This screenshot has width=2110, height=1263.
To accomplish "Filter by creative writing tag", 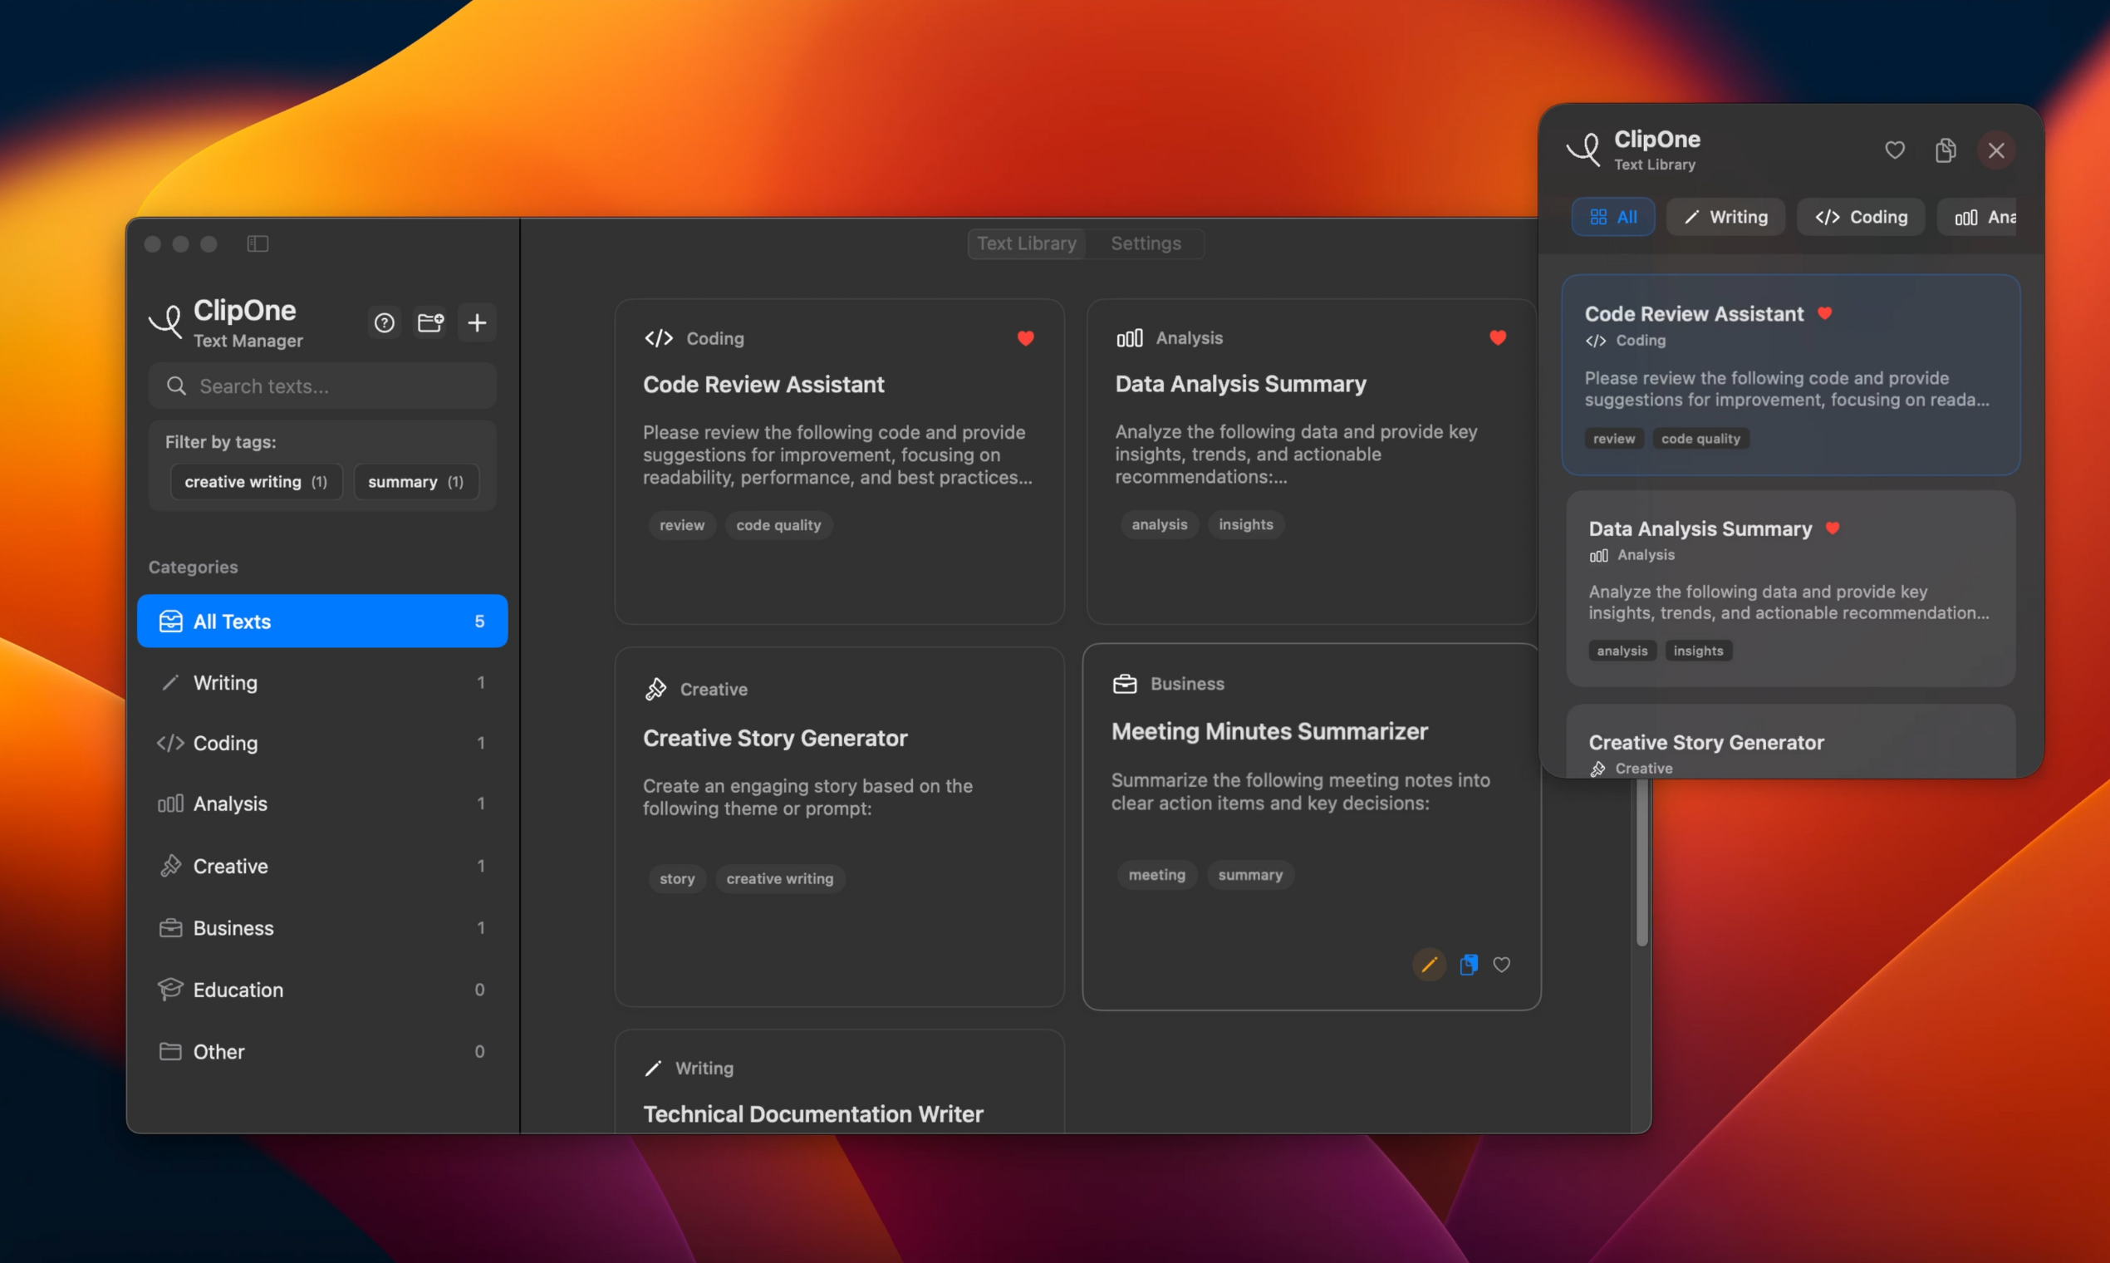I will tap(256, 482).
